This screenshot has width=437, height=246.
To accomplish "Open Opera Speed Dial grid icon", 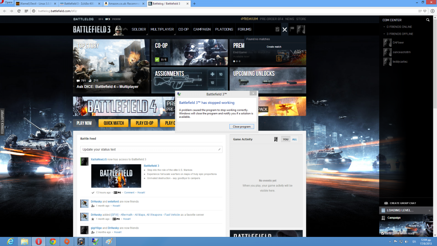I will (26, 11).
